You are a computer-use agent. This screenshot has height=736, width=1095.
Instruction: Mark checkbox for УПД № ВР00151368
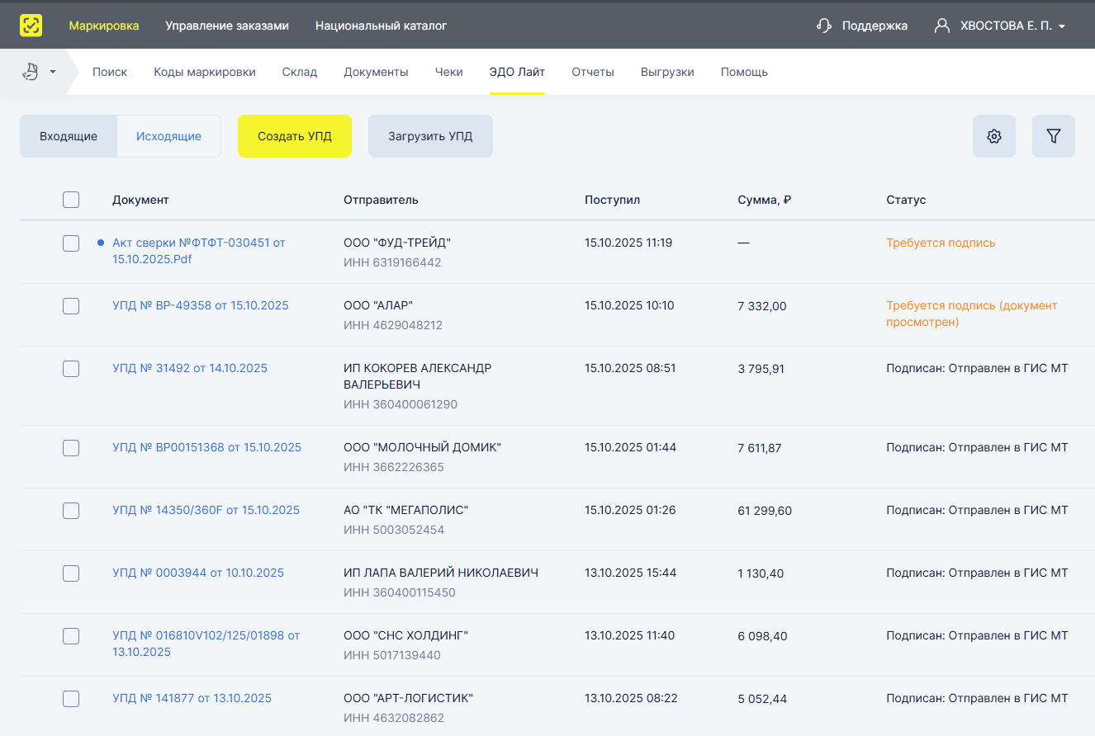(71, 448)
